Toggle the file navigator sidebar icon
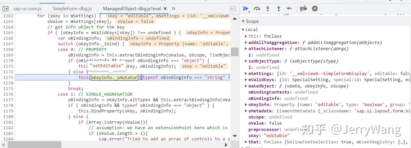411x148 pixels. [5, 9]
